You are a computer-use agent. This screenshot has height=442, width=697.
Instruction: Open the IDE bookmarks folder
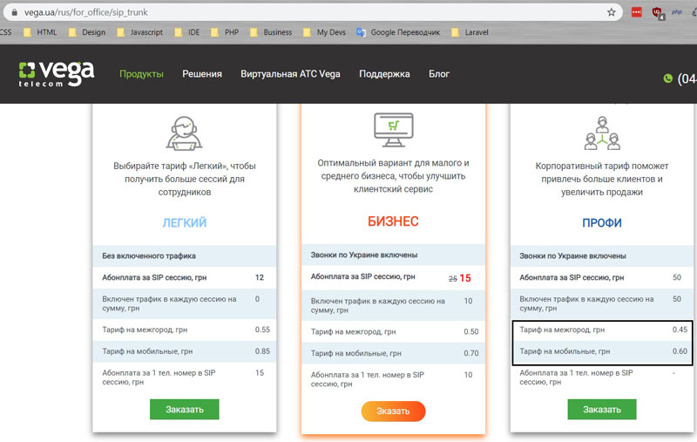pyautogui.click(x=187, y=32)
